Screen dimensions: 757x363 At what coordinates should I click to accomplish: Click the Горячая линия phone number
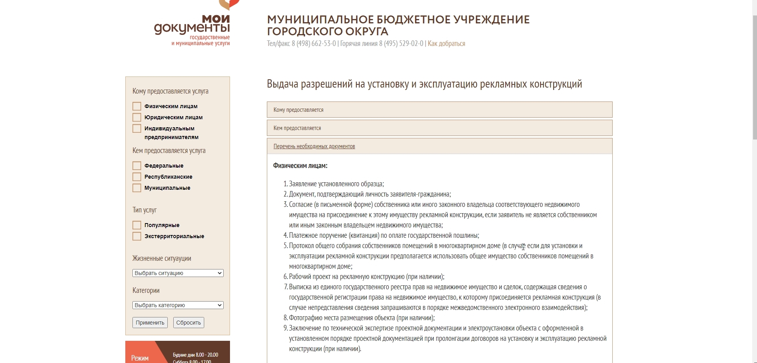pyautogui.click(x=382, y=44)
